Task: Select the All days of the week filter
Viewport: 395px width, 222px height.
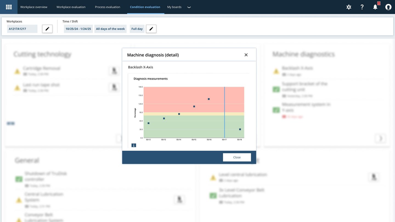Action: point(110,29)
